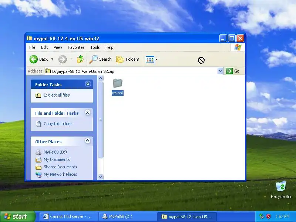
Task: Click the Windows flag logo in menu bar
Action: pos(238,47)
